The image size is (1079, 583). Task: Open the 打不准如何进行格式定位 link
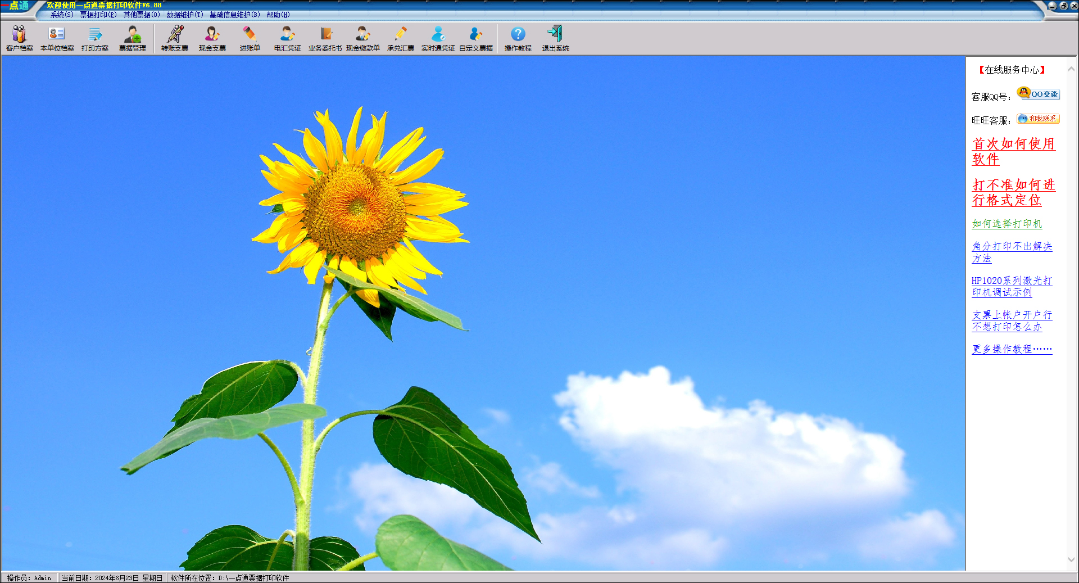[x=1014, y=192]
